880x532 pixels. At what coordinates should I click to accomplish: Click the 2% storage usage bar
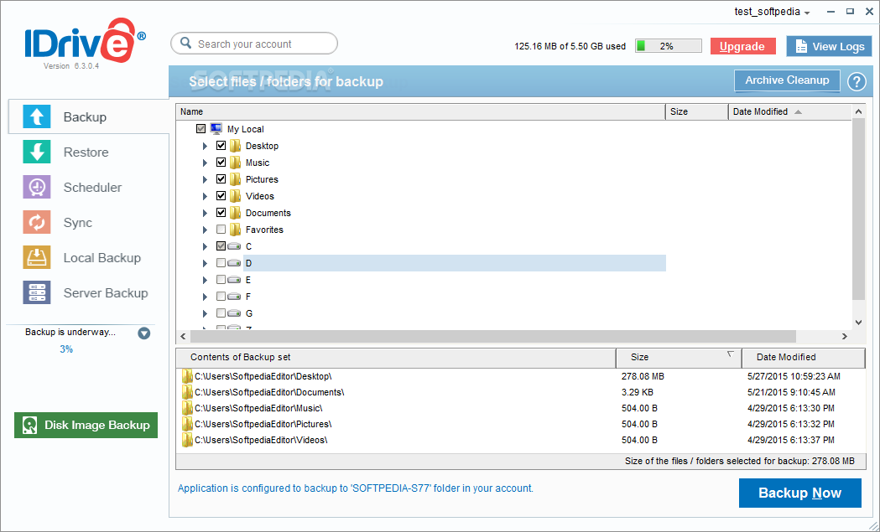tap(668, 46)
